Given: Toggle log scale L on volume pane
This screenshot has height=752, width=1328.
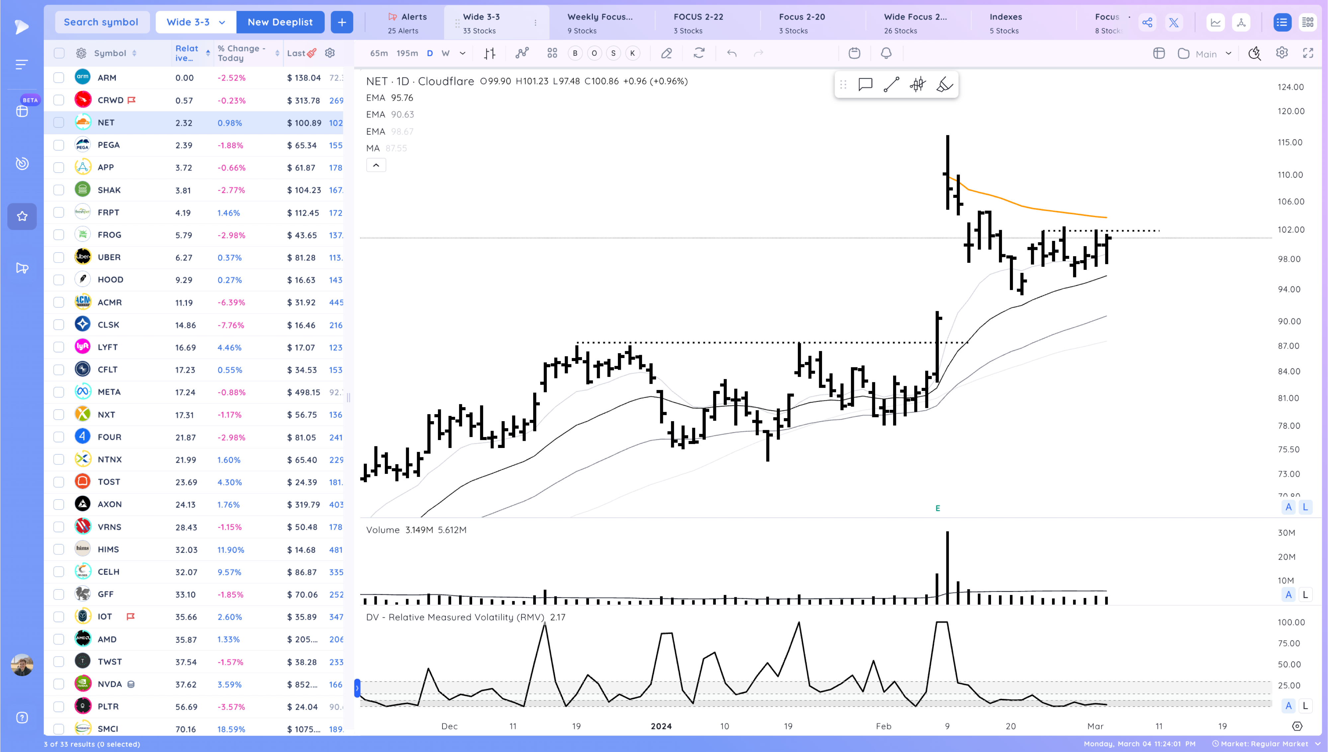Looking at the screenshot, I should [1305, 594].
